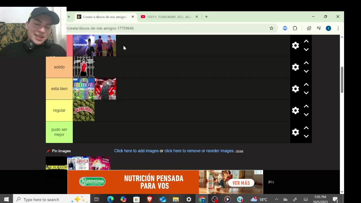Edit the esta bien tier label

pyautogui.click(x=59, y=89)
